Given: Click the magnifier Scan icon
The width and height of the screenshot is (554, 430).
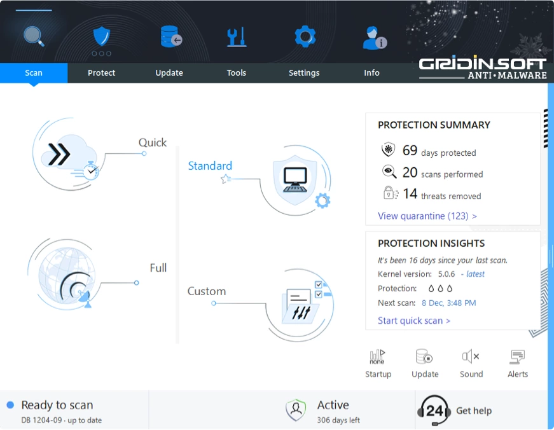Looking at the screenshot, I should pos(34,36).
